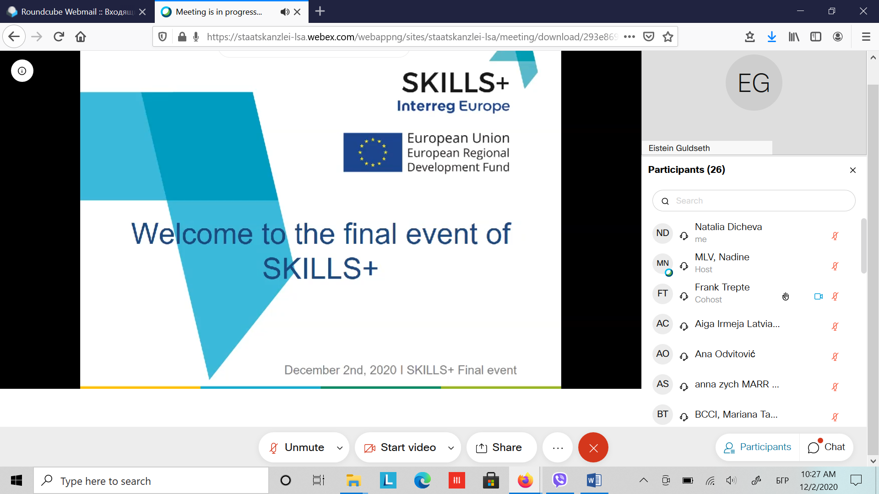Click Natalia Dicheva's muted microphone icon

point(835,236)
